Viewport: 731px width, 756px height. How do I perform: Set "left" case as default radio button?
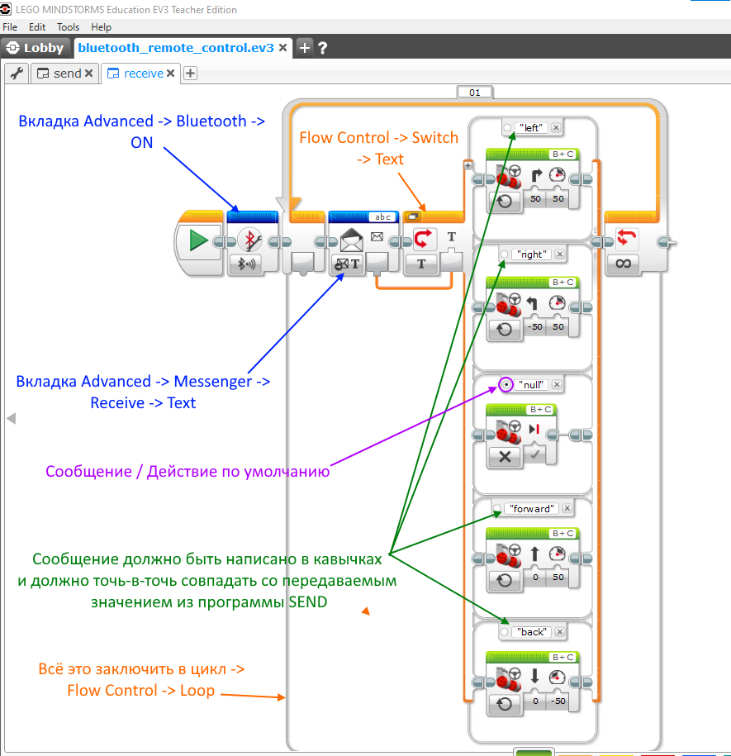pos(507,127)
